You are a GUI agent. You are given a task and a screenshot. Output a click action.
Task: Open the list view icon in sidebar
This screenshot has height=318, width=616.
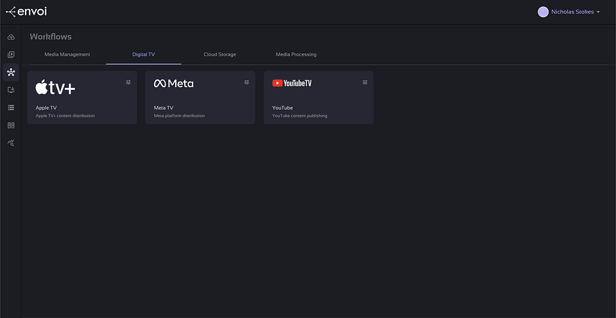pyautogui.click(x=11, y=108)
